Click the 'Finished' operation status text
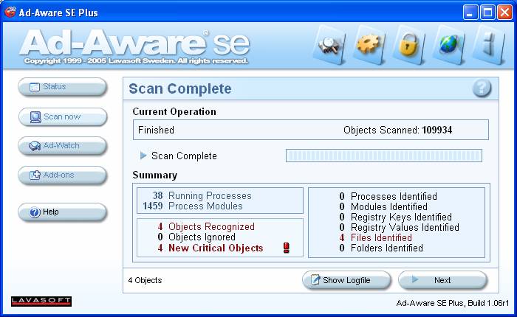Viewport: 517px width, 317px height. [156, 130]
